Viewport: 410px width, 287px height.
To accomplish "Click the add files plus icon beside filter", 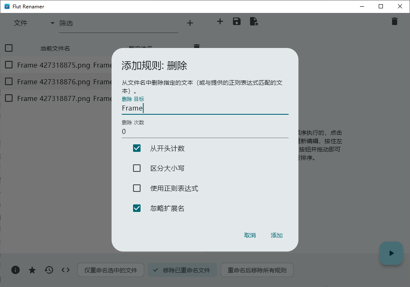I will coord(190,23).
